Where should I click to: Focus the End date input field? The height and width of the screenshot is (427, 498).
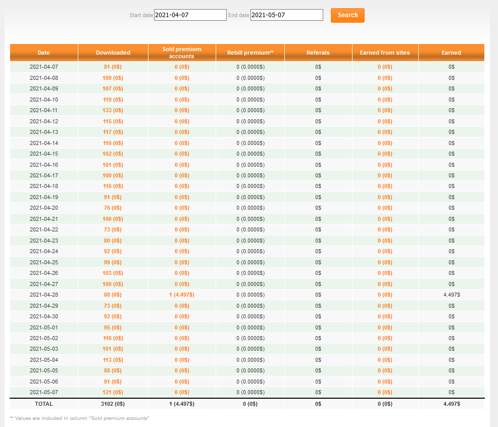(x=287, y=15)
